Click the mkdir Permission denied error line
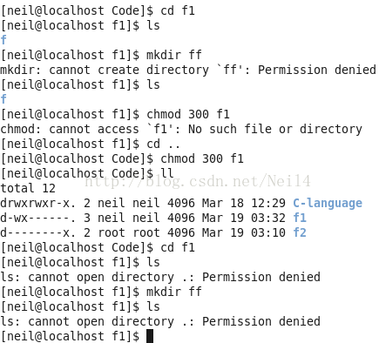The width and height of the screenshot is (379, 343). tap(188, 70)
